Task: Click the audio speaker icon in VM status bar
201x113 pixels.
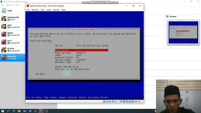Action: coord(110,101)
